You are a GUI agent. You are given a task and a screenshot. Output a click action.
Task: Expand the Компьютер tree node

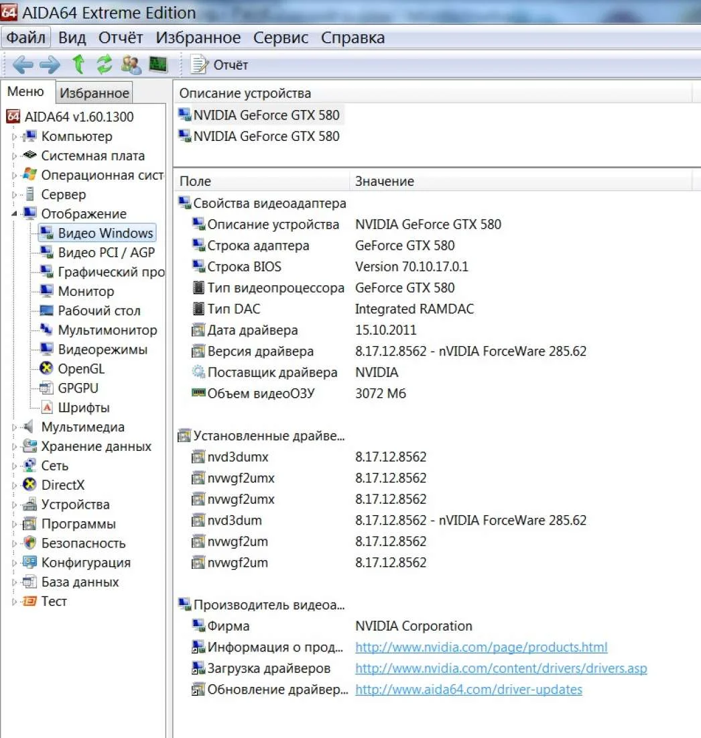(15, 137)
